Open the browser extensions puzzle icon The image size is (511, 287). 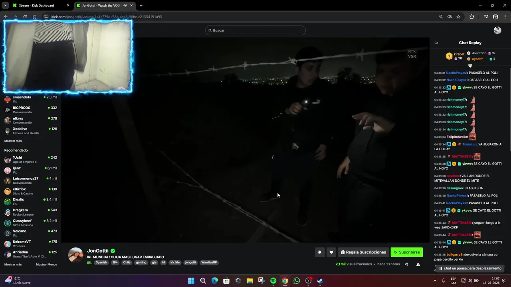pyautogui.click(x=471, y=17)
